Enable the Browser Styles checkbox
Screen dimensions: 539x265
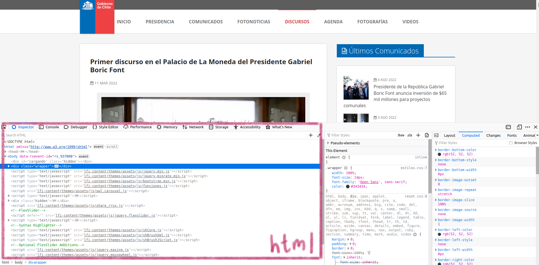click(x=511, y=143)
